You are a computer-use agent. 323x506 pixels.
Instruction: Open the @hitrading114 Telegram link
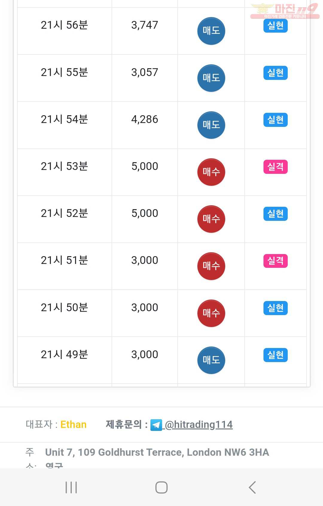(199, 425)
